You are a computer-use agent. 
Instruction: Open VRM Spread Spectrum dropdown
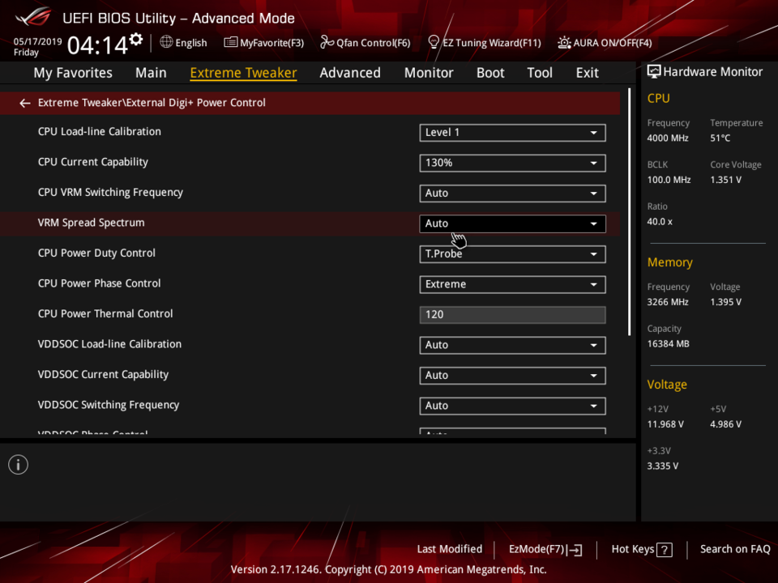tap(512, 223)
